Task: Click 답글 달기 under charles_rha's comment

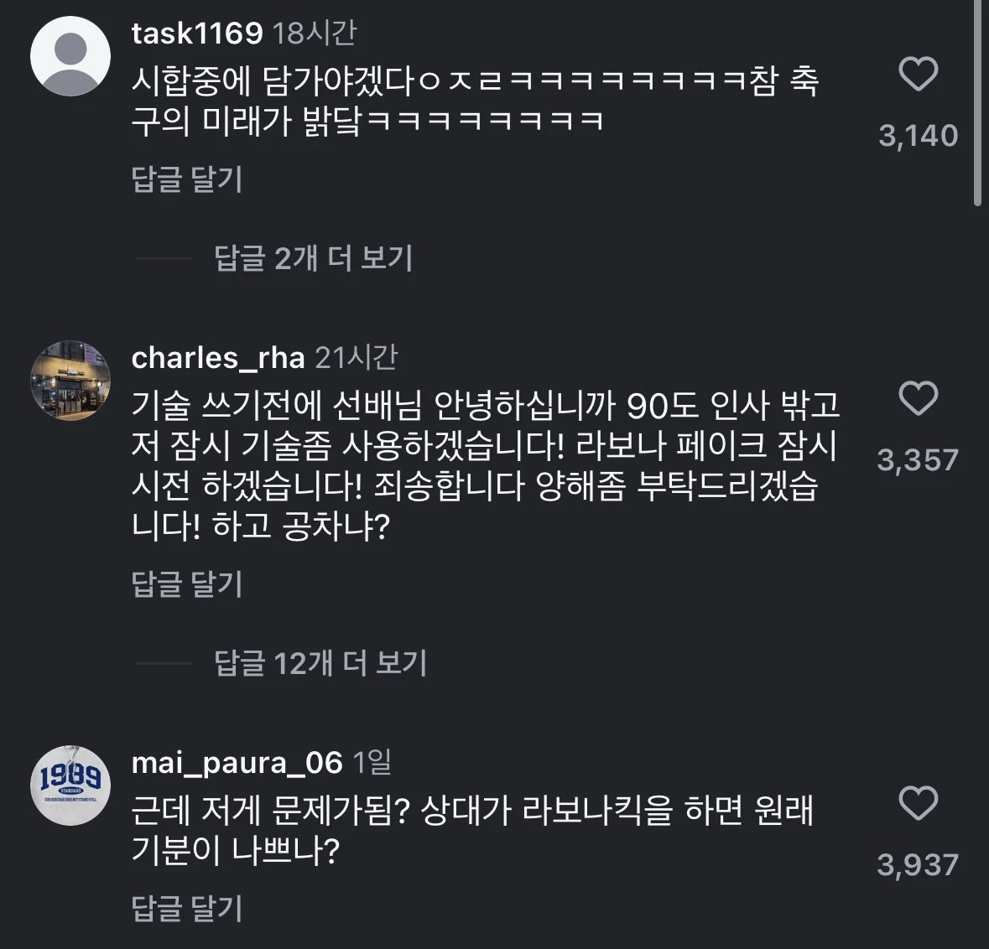Action: pos(187,584)
